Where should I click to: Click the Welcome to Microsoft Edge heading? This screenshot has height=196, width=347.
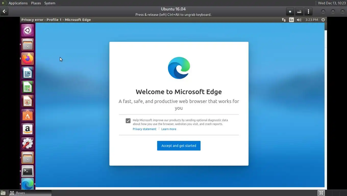click(x=179, y=92)
